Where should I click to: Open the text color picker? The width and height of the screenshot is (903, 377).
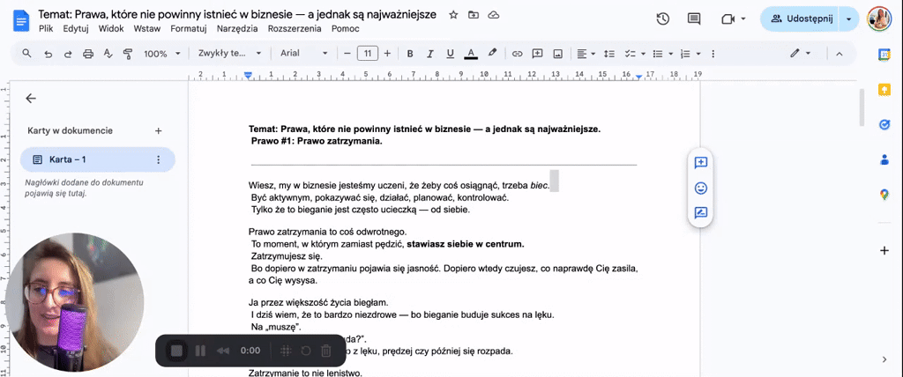(x=471, y=54)
